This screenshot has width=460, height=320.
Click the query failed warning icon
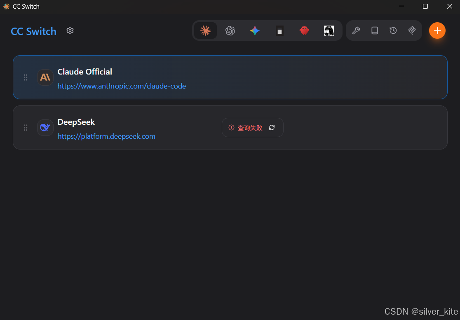tap(232, 128)
